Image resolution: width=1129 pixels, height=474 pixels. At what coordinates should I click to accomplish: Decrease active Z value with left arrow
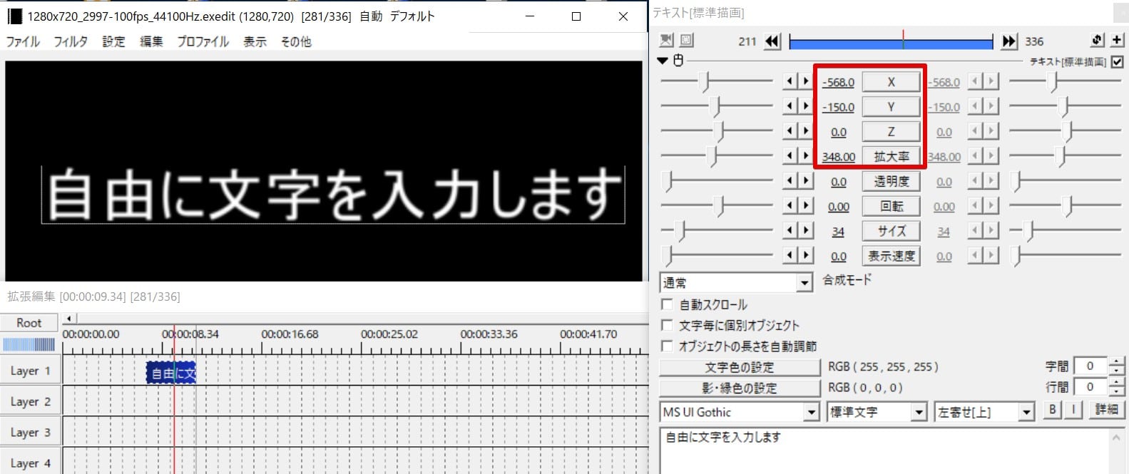point(790,131)
